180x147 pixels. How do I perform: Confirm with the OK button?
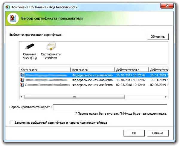click(x=134, y=133)
